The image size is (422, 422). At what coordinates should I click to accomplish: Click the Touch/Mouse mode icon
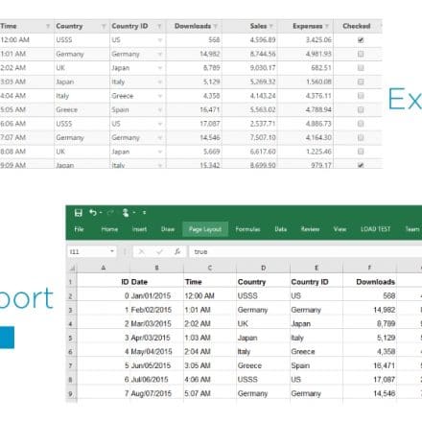pos(126,213)
